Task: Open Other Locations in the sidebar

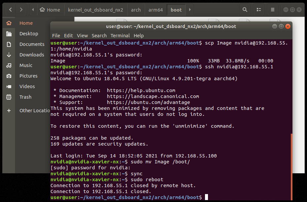Action: [35, 111]
